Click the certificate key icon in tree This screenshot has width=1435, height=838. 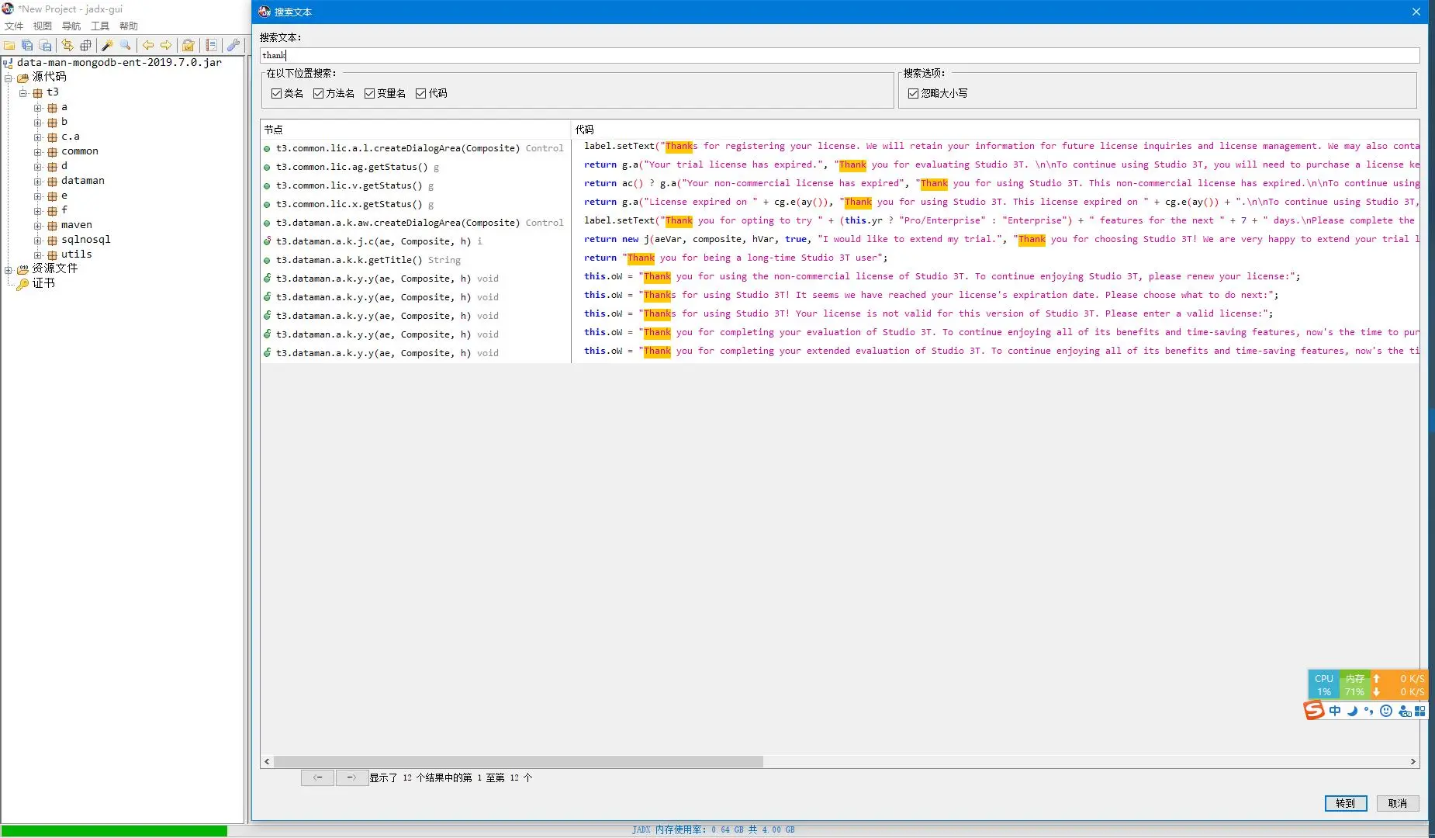(x=22, y=284)
